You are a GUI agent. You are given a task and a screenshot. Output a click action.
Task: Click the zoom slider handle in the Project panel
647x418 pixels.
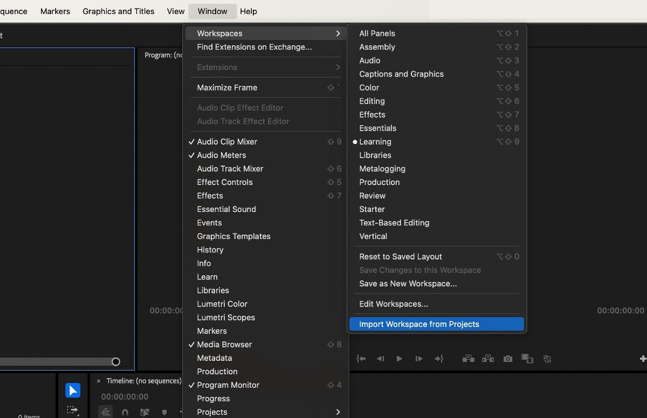[115, 361]
